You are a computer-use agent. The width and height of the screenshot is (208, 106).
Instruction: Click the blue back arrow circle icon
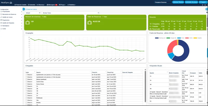pyautogui.click(x=24, y=9)
